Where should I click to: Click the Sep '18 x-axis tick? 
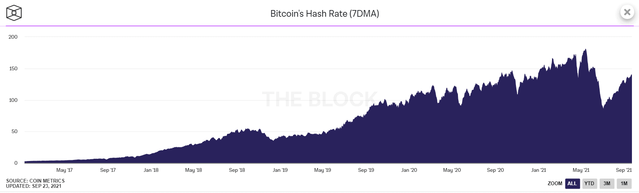(237, 170)
